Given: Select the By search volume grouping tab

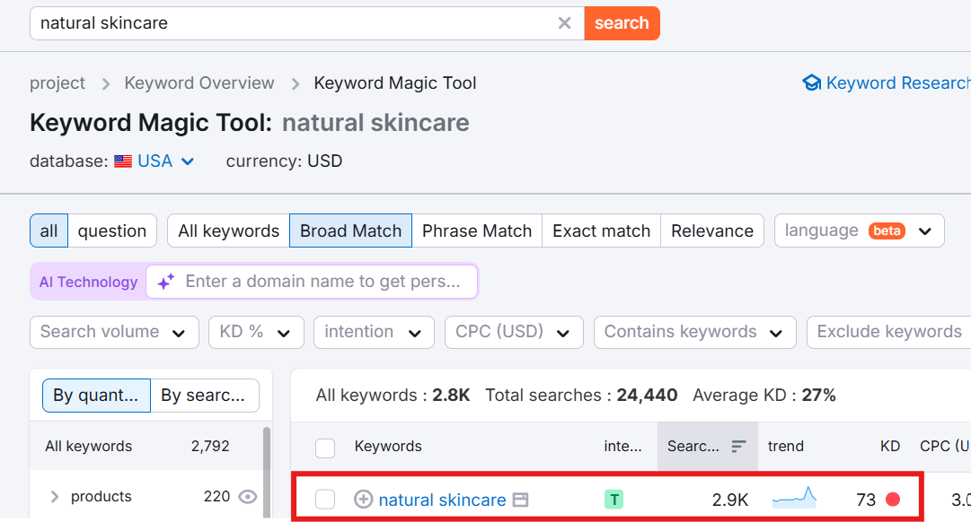Looking at the screenshot, I should click(205, 396).
